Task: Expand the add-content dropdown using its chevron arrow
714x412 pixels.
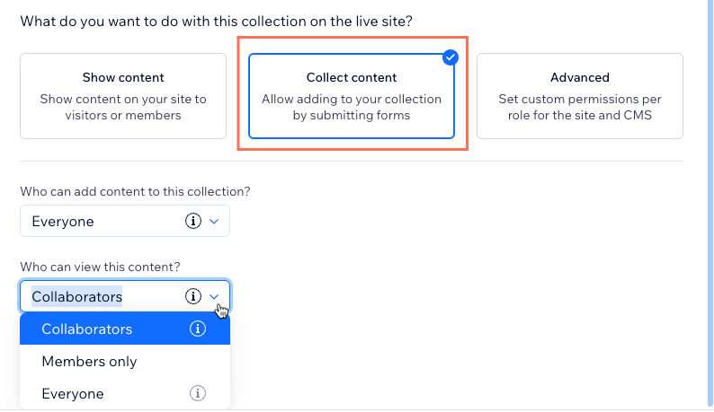Action: 214,222
